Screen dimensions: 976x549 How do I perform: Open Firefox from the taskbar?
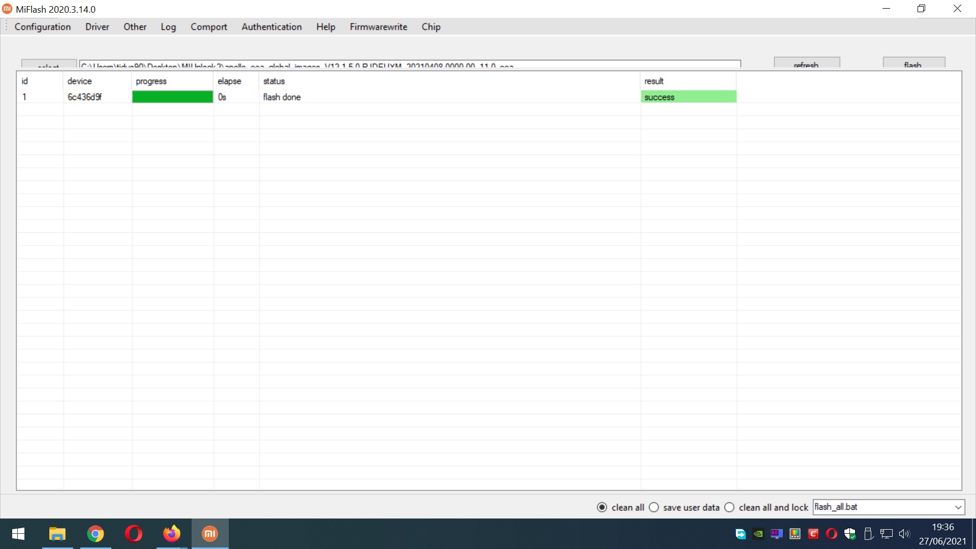tap(172, 534)
